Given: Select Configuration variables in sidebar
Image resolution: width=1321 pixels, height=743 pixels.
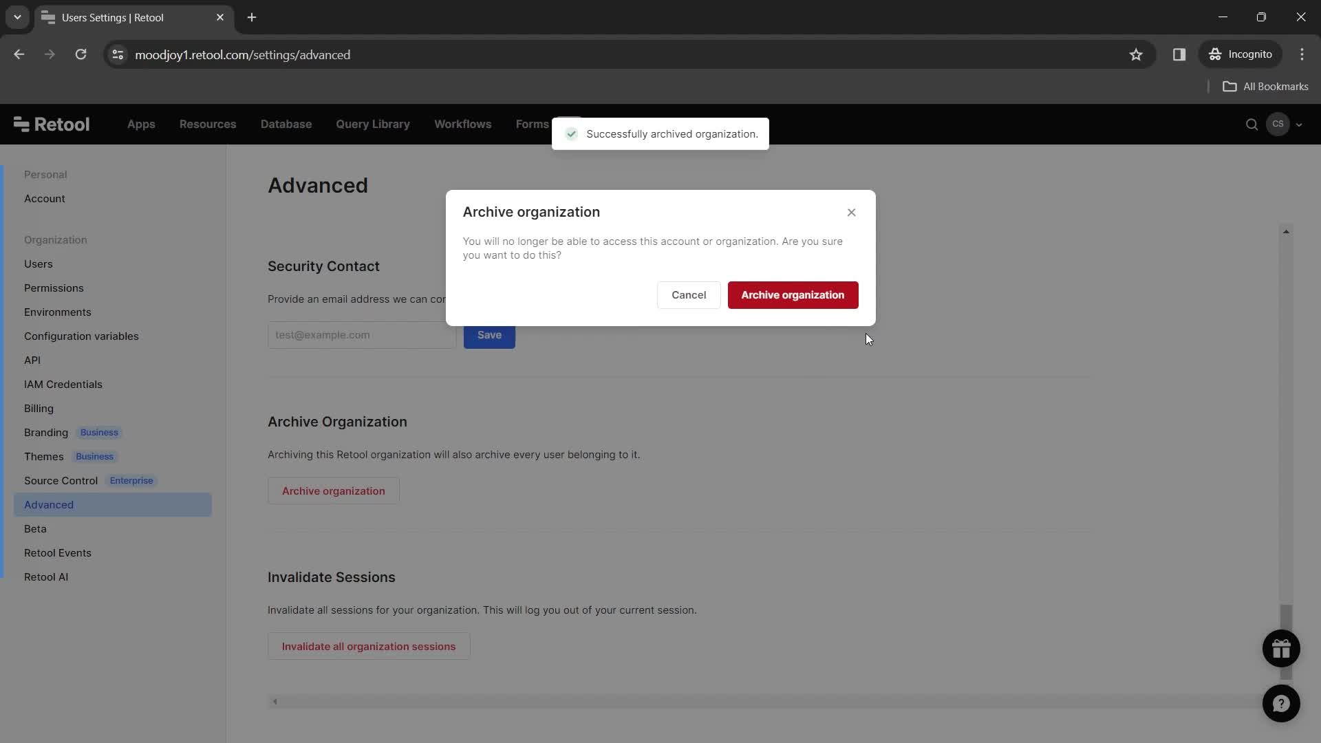Looking at the screenshot, I should (x=81, y=336).
